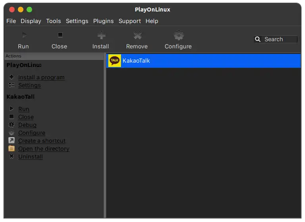Open the sidebar Configure link
The width and height of the screenshot is (305, 222).
tap(32, 133)
